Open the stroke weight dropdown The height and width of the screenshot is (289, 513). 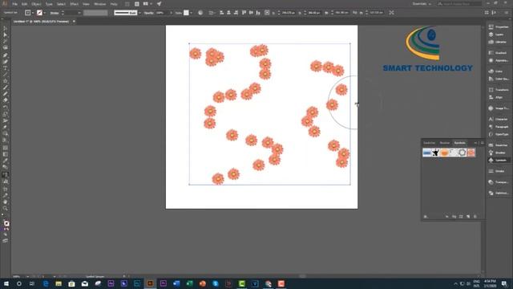click(x=79, y=13)
